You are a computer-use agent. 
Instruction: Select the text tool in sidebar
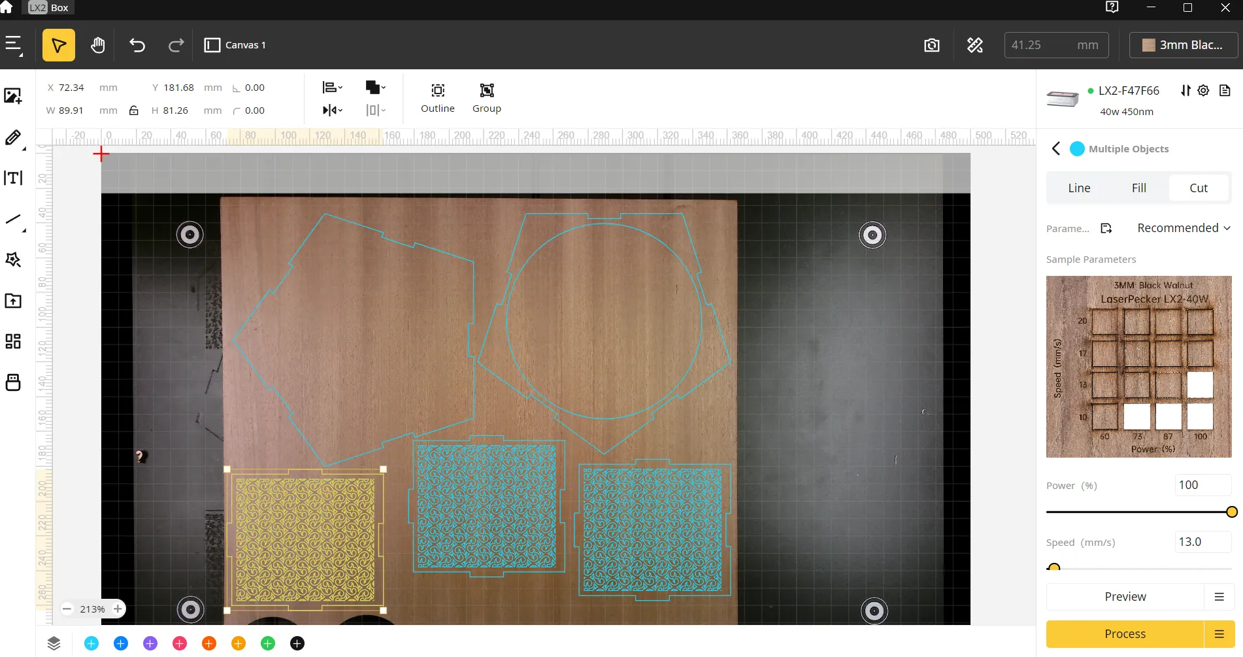(13, 178)
